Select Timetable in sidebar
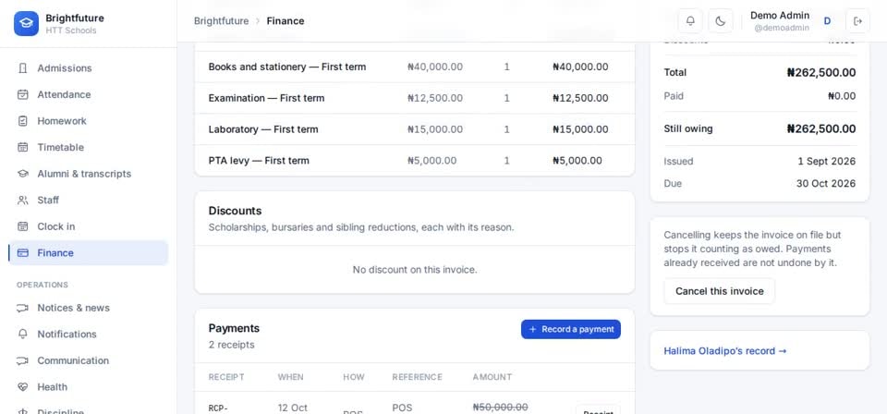The image size is (887, 414). coord(89,147)
